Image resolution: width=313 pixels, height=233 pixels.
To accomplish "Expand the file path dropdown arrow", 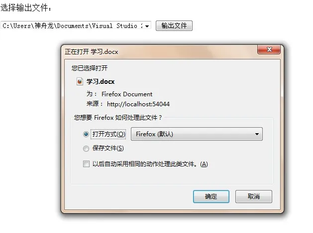I will [x=147, y=26].
